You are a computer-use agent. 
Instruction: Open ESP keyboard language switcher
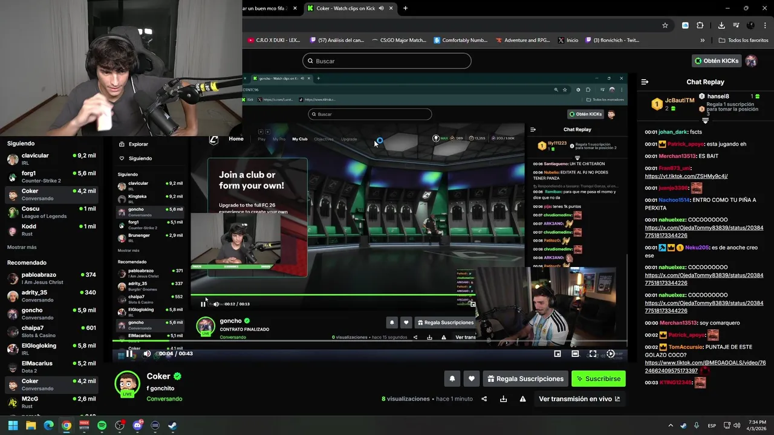click(712, 425)
